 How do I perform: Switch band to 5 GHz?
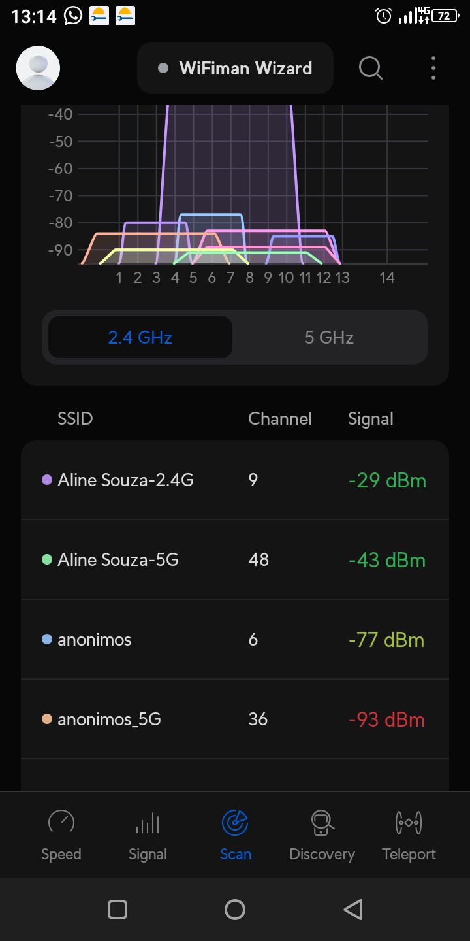tap(329, 337)
